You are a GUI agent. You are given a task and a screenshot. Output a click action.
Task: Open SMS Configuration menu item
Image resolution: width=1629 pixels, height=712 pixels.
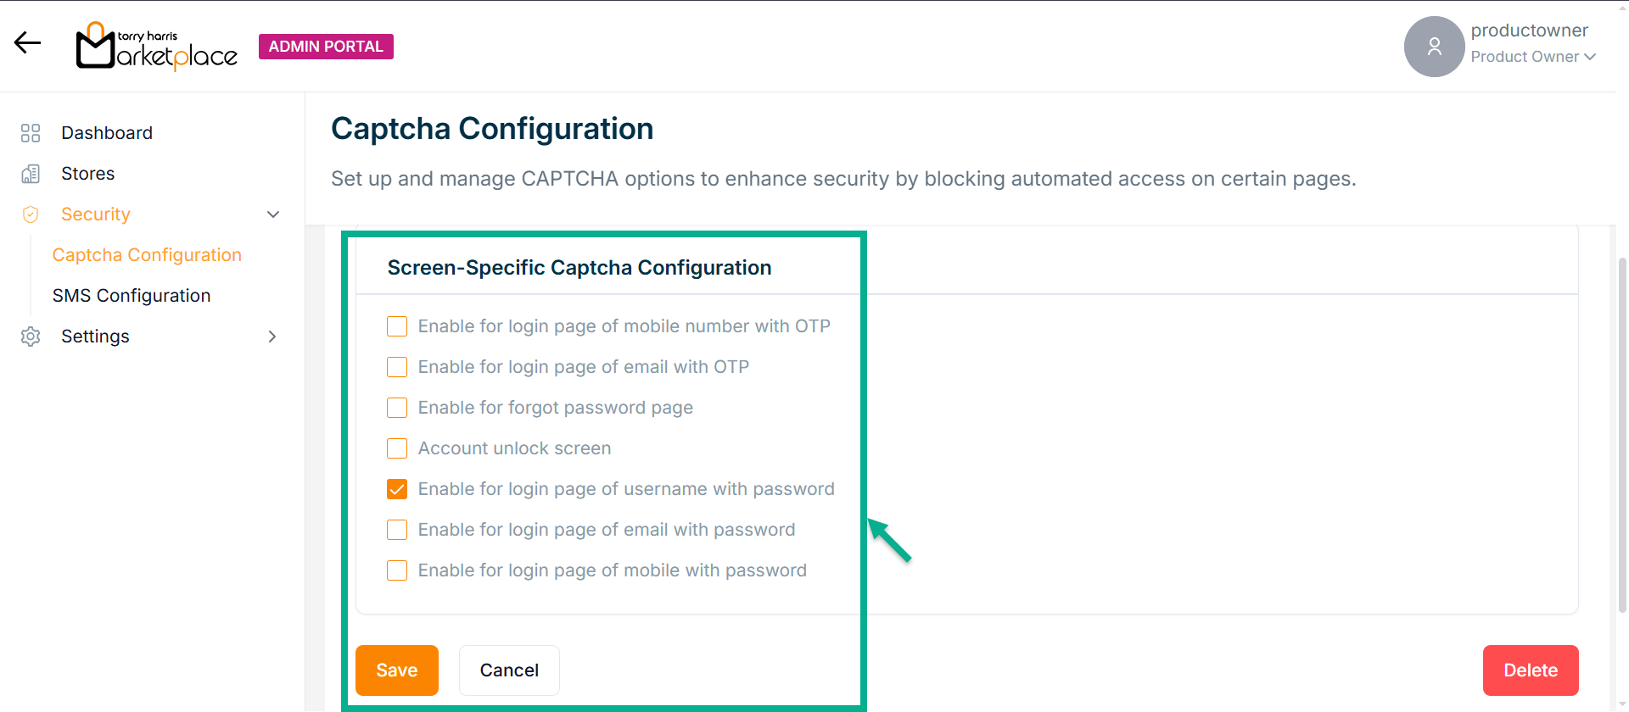point(132,296)
